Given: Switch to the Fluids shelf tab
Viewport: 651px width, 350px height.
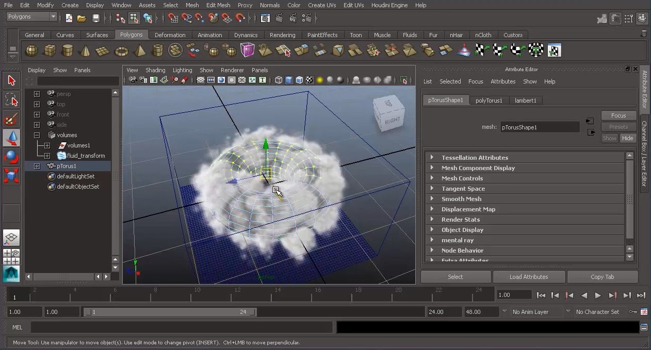Looking at the screenshot, I should click(x=409, y=35).
